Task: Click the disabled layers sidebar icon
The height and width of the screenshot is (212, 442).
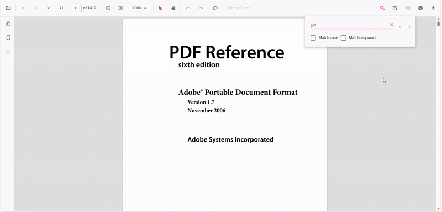Action: 8,52
